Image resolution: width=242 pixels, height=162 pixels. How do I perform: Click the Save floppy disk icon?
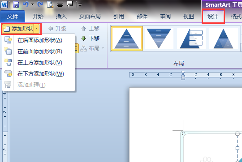coord(16,4)
